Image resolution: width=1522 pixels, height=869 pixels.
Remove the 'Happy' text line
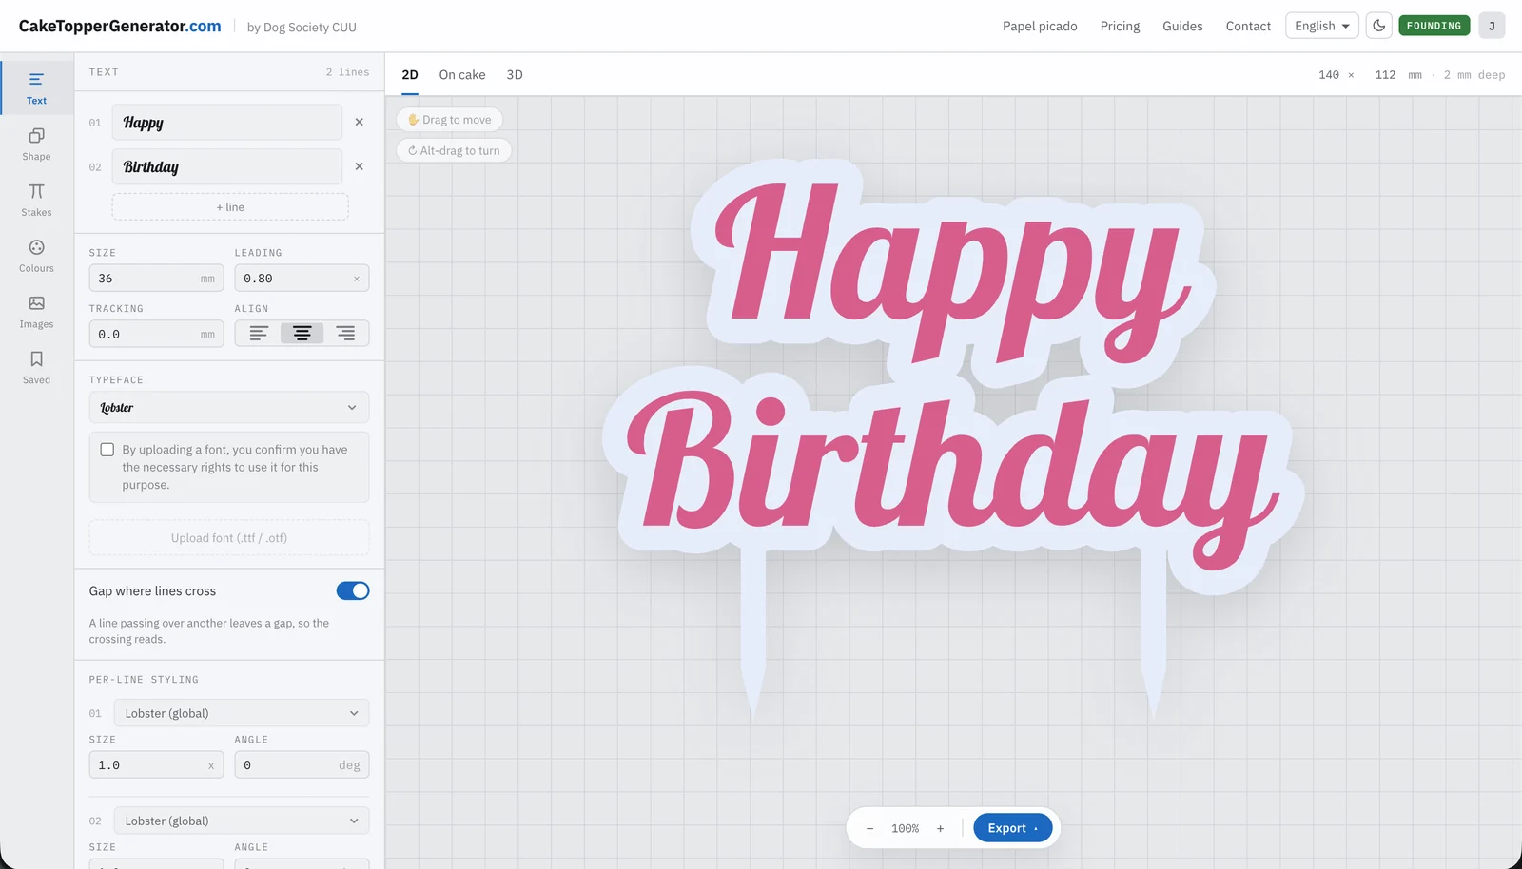pyautogui.click(x=359, y=122)
